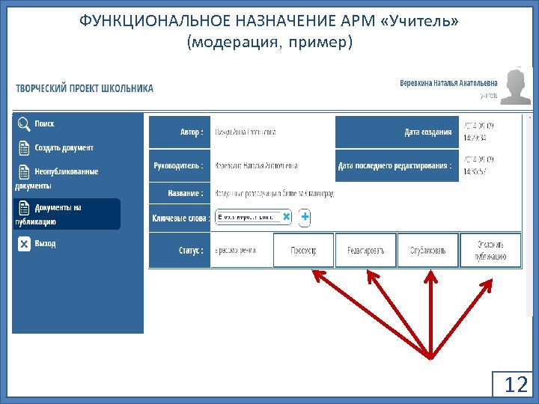Viewport: 539px width, 404px height.
Task: Click the vertical scrollbar on right
Action: tap(529, 215)
